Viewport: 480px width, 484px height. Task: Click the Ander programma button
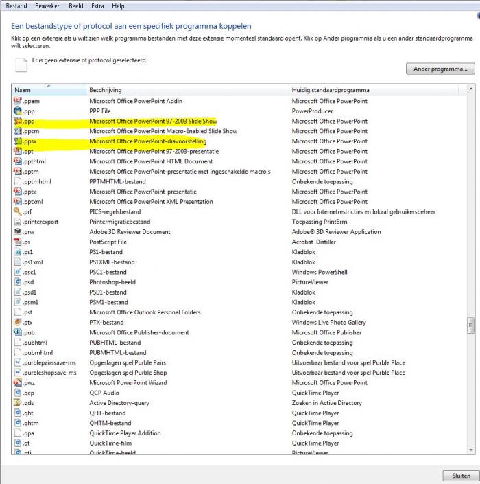440,69
